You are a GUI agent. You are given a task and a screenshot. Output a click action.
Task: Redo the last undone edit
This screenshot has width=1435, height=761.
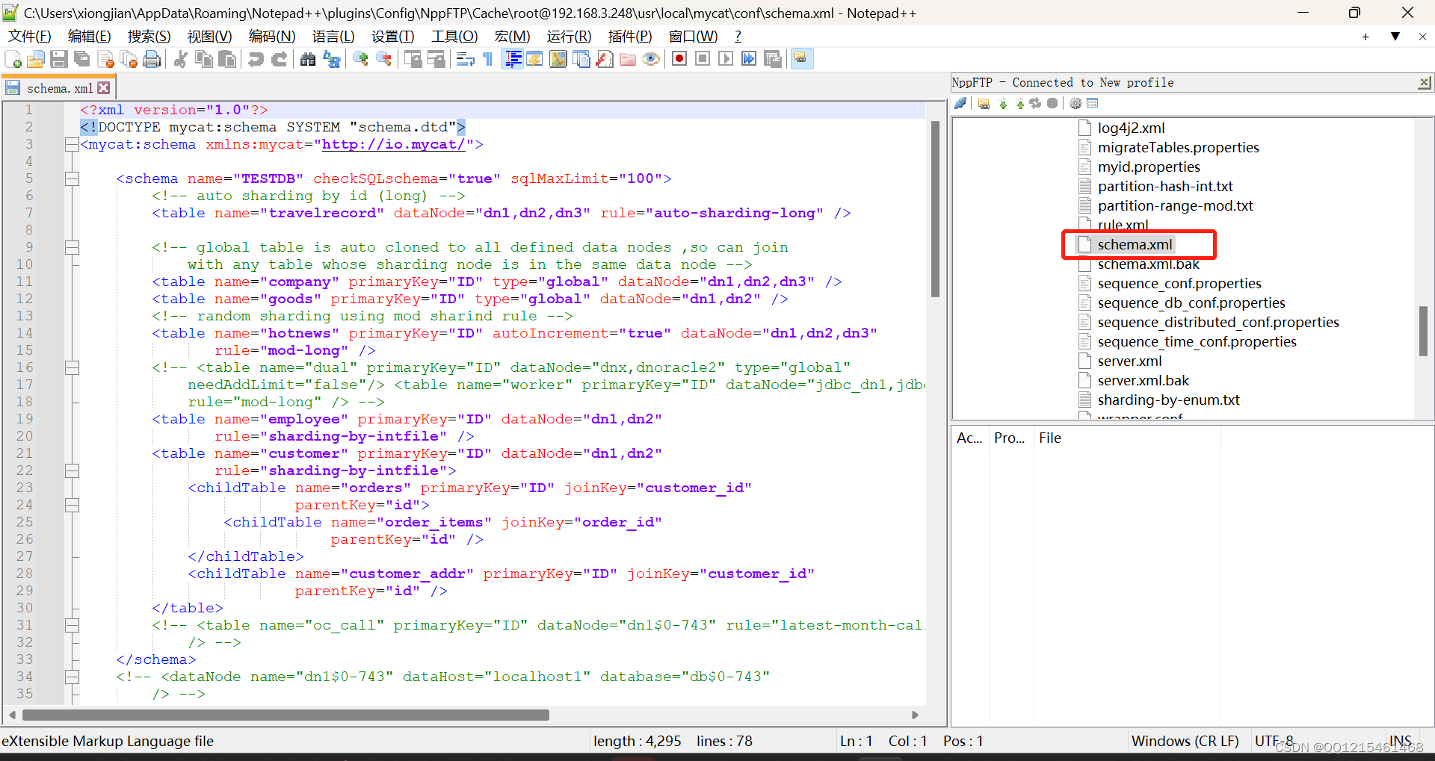point(279,59)
